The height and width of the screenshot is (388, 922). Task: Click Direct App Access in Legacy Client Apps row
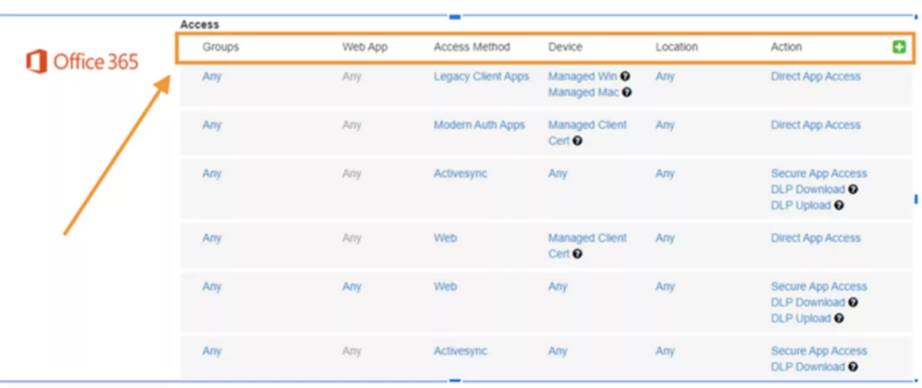click(815, 77)
